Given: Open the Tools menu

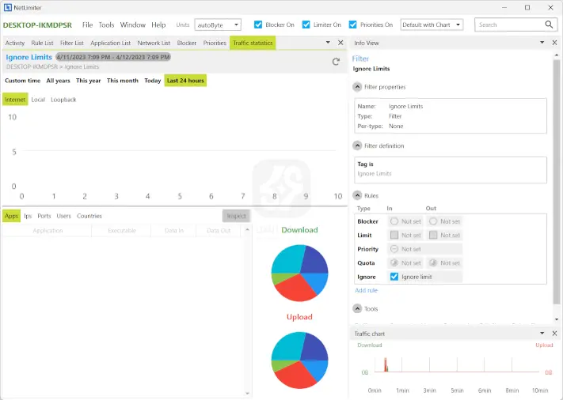Looking at the screenshot, I should [106, 25].
